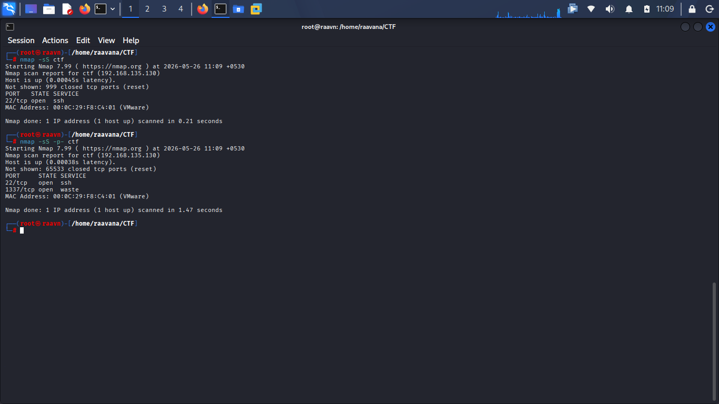Open the log out session icon

pyautogui.click(x=709, y=9)
